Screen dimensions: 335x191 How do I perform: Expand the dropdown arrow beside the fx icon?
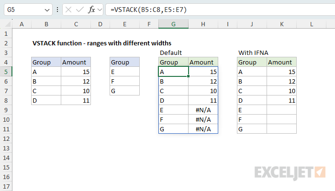coord(100,10)
